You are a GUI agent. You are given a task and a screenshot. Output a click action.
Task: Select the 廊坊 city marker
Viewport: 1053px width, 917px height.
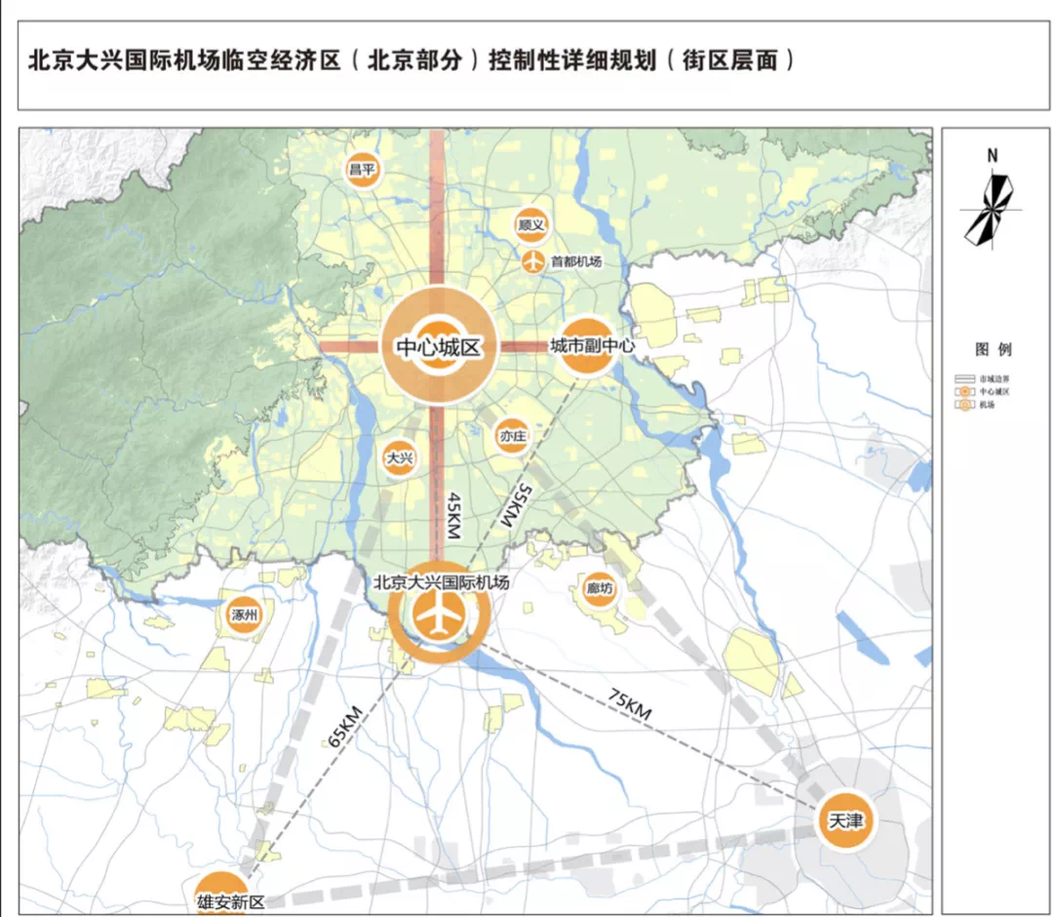click(599, 589)
